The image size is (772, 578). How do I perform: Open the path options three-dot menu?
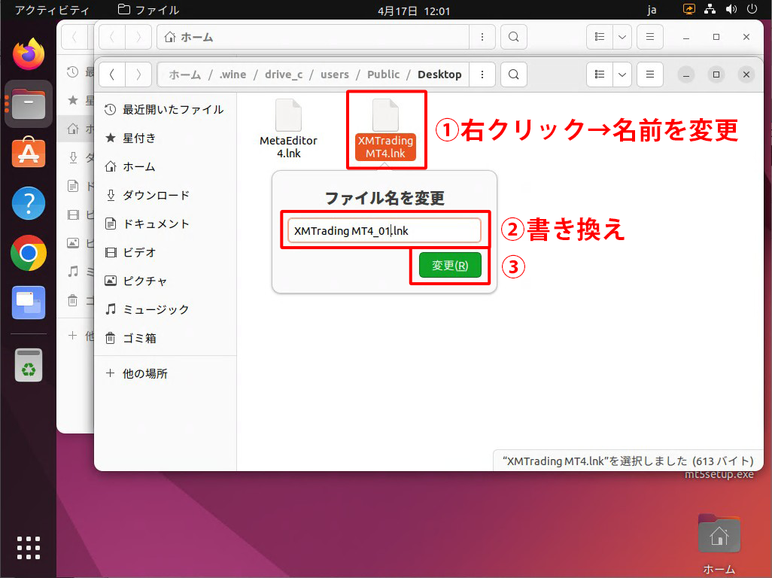point(482,75)
